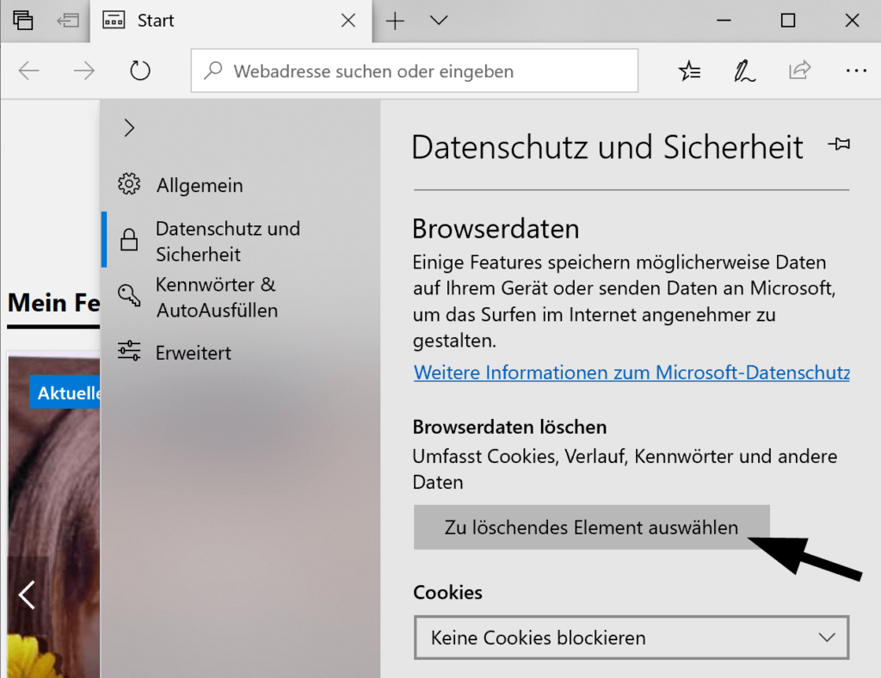Click Zu löschendes Element auswählen
This screenshot has width=881, height=678.
pyautogui.click(x=591, y=527)
